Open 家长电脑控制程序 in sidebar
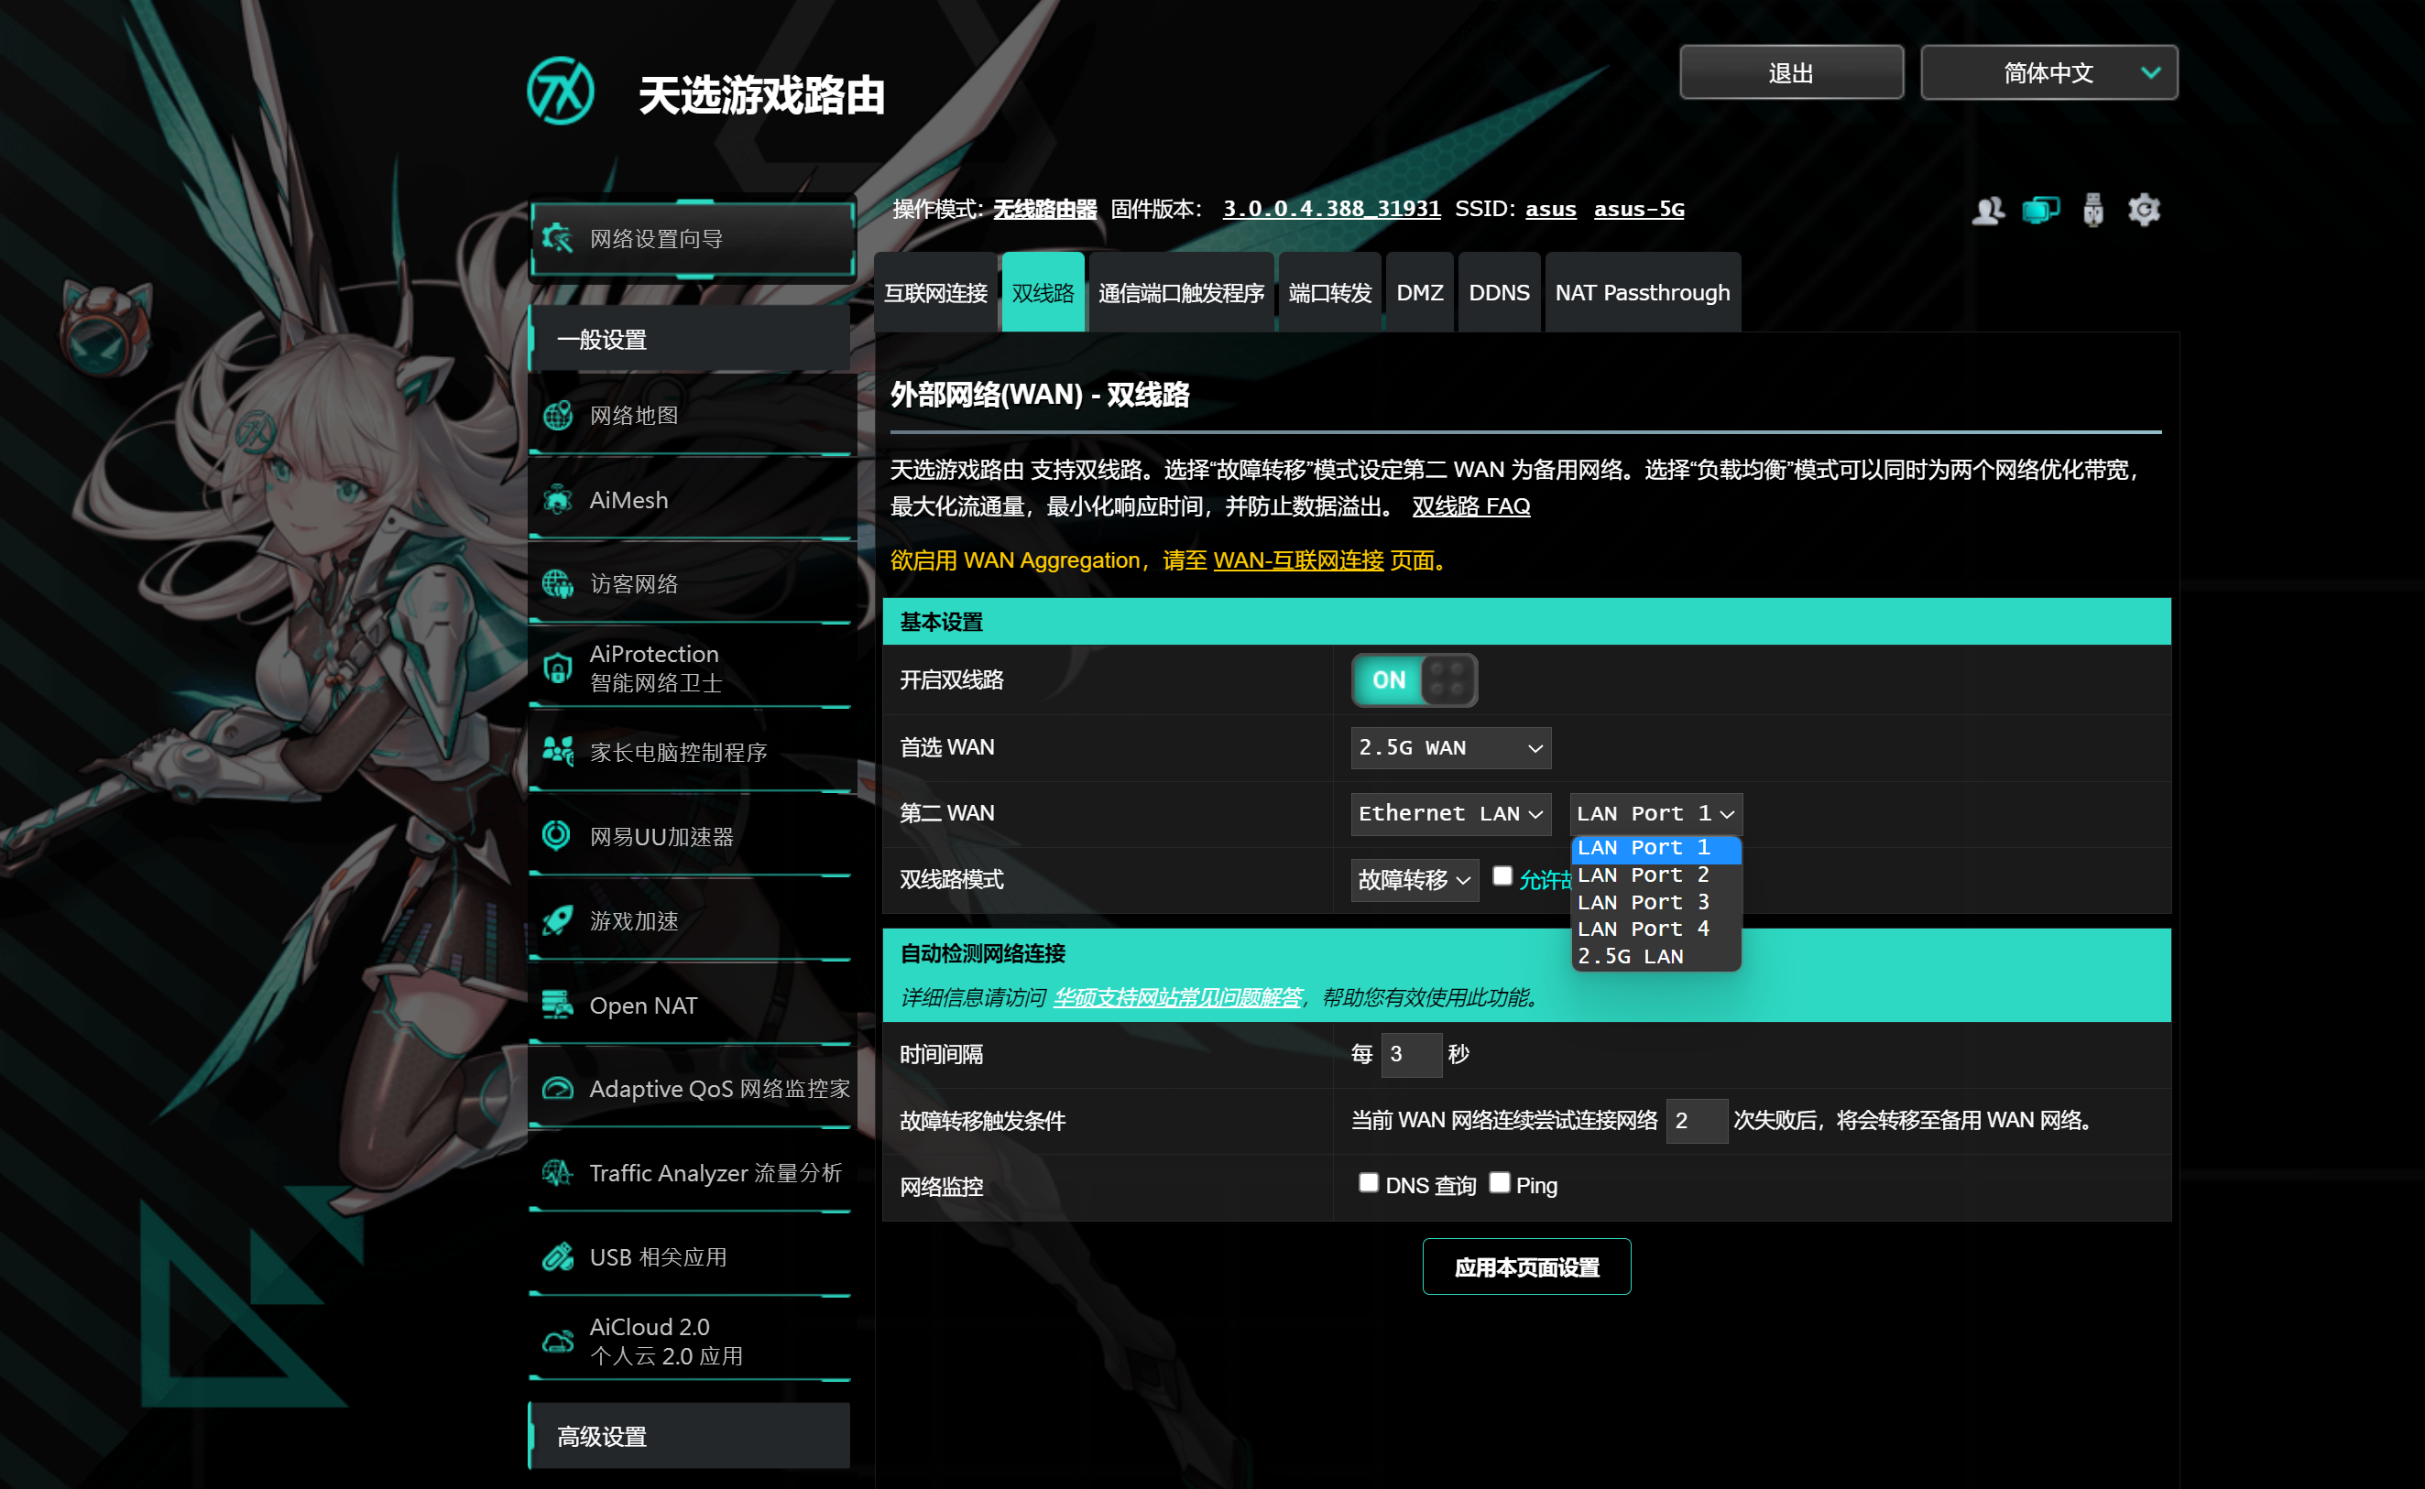This screenshot has height=1489, width=2425. click(690, 753)
